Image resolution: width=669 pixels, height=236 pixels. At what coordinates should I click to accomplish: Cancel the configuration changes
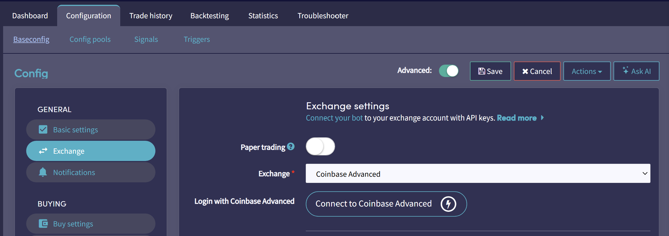[x=537, y=71]
